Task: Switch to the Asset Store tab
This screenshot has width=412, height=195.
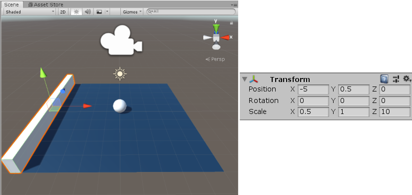Action: [46, 4]
